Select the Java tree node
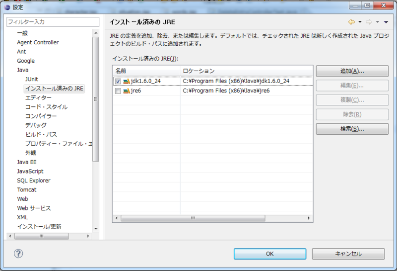This screenshot has height=271, width=397. [23, 70]
